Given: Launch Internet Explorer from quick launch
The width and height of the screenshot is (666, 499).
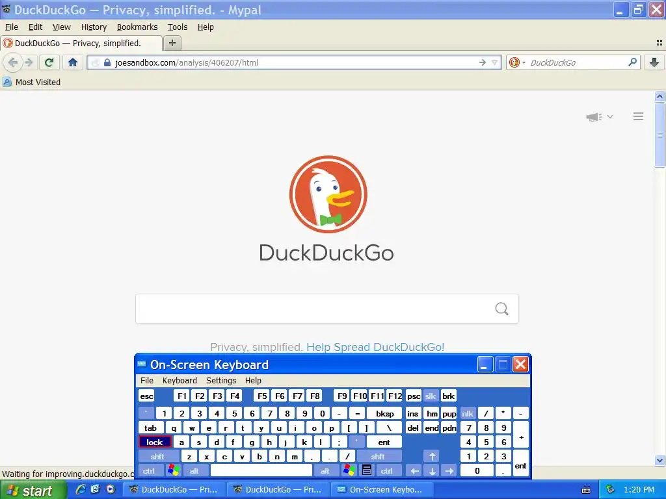Looking at the screenshot, I should point(80,489).
